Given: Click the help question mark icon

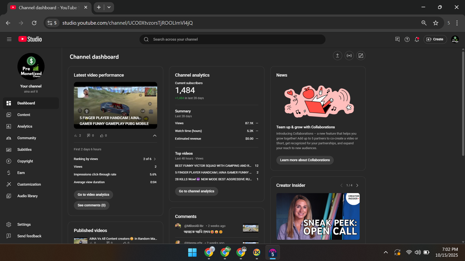Looking at the screenshot, I should coord(407,39).
